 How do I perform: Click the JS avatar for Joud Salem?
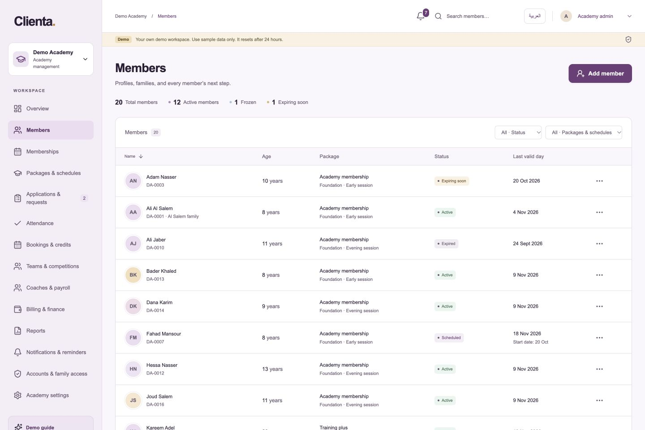(x=133, y=400)
